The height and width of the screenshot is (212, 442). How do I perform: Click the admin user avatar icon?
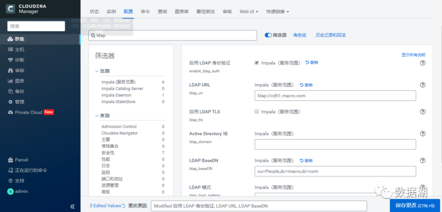point(10,192)
